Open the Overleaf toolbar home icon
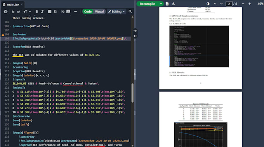 pos(5,11)
